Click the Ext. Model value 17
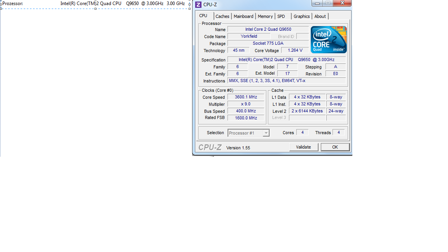This screenshot has width=448, height=252. 287,74
